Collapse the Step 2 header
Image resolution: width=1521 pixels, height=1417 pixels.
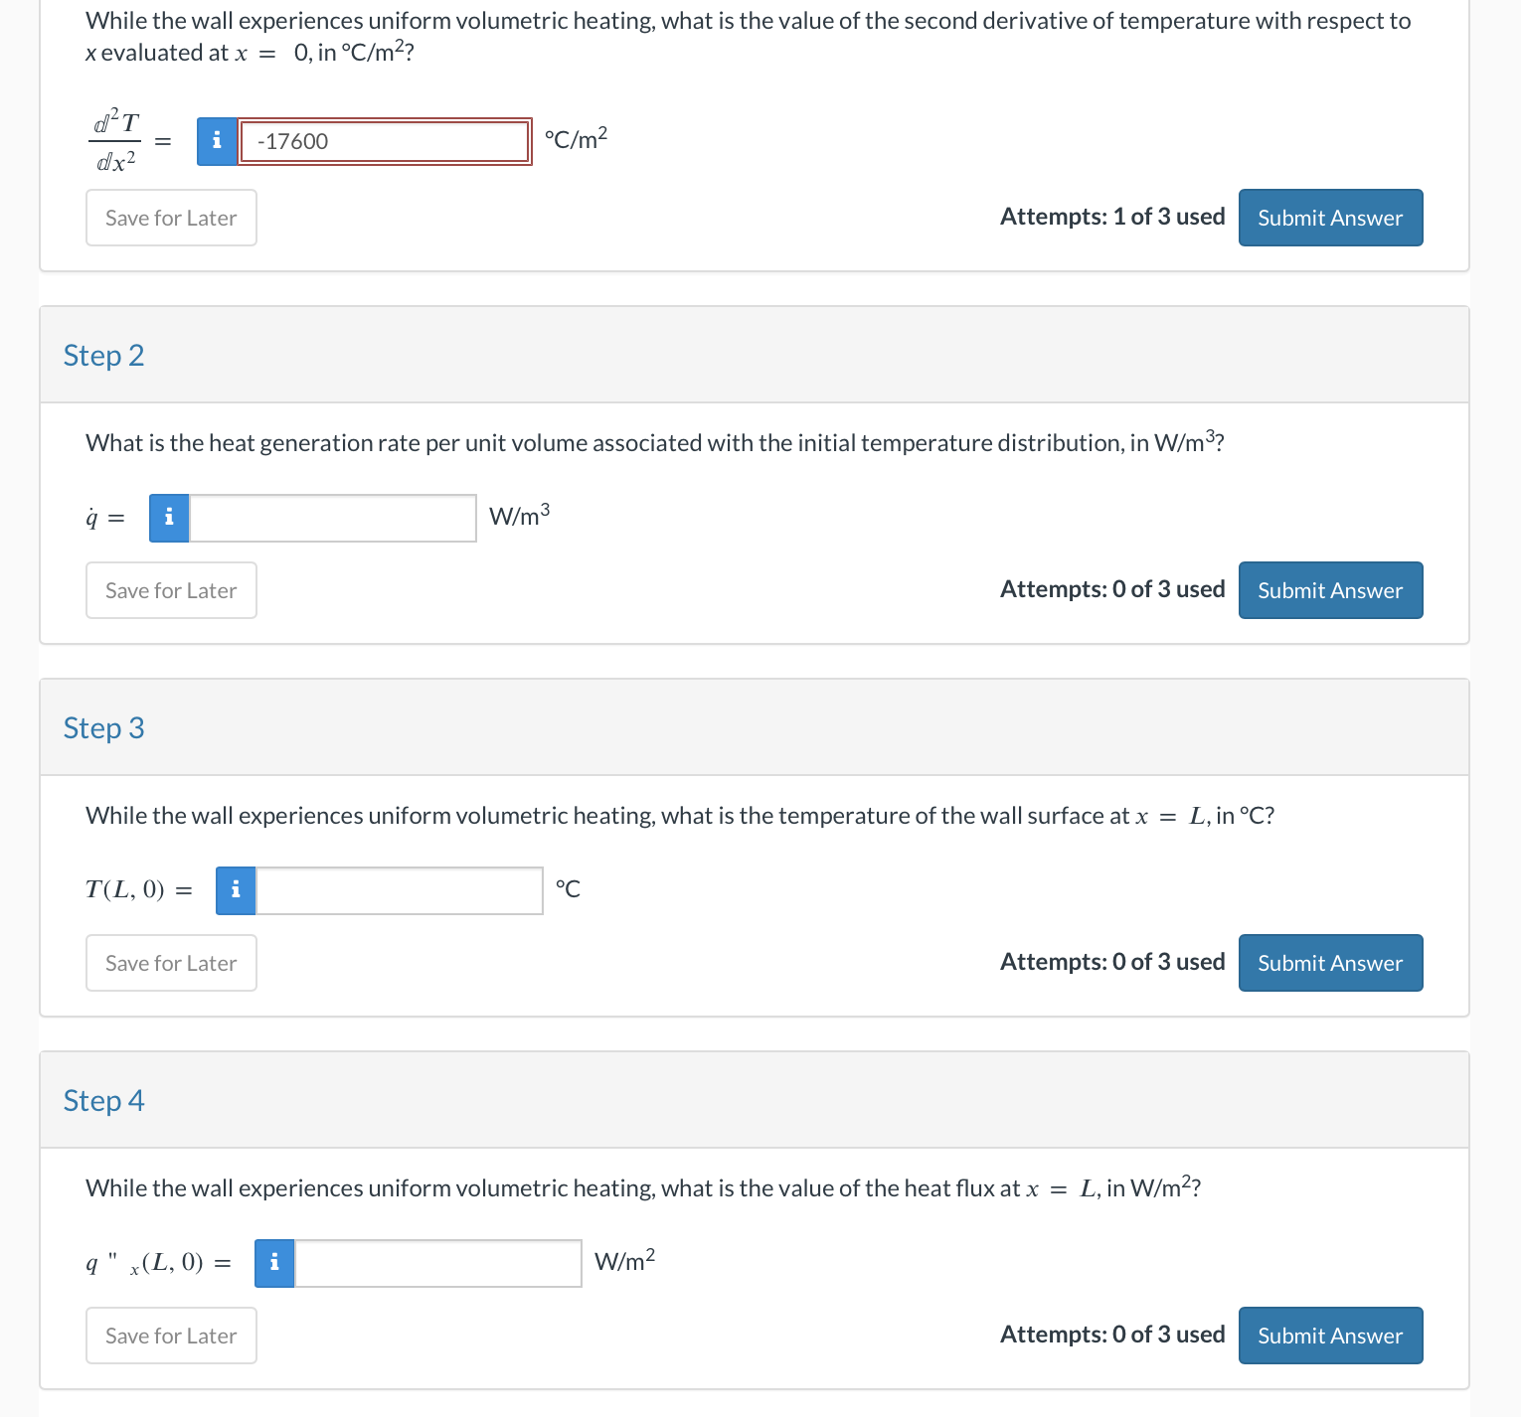[x=755, y=355]
